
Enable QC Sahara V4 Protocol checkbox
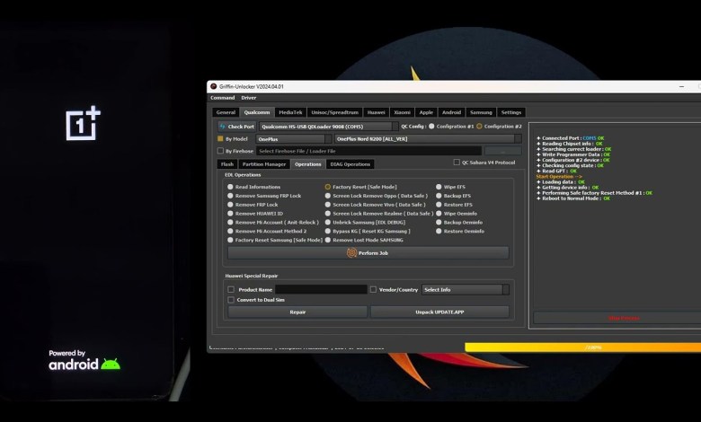pyautogui.click(x=457, y=163)
